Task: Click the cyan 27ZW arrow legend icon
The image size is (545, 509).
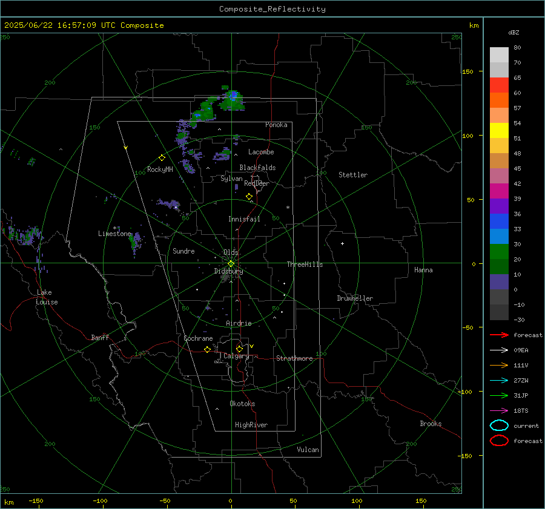Action: click(x=499, y=381)
